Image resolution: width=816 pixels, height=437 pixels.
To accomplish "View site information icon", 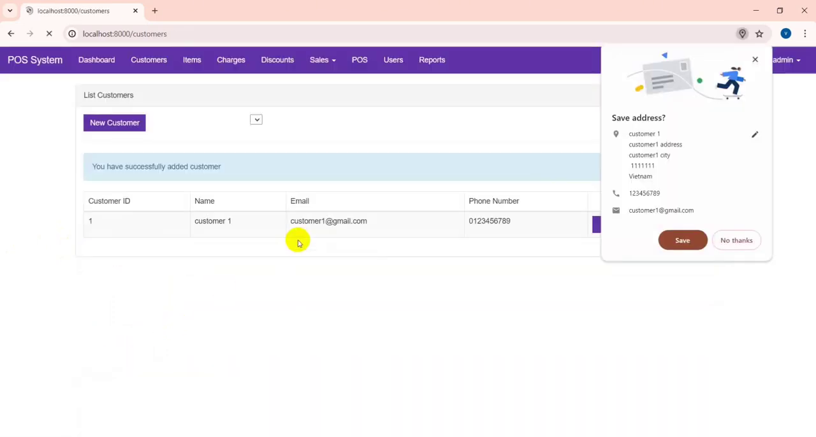I will point(72,34).
